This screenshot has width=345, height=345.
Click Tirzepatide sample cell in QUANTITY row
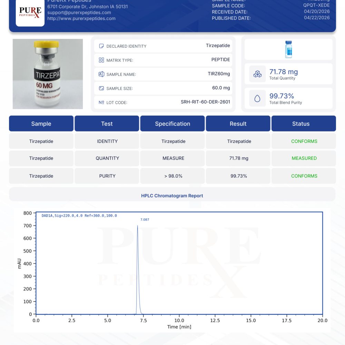41,158
